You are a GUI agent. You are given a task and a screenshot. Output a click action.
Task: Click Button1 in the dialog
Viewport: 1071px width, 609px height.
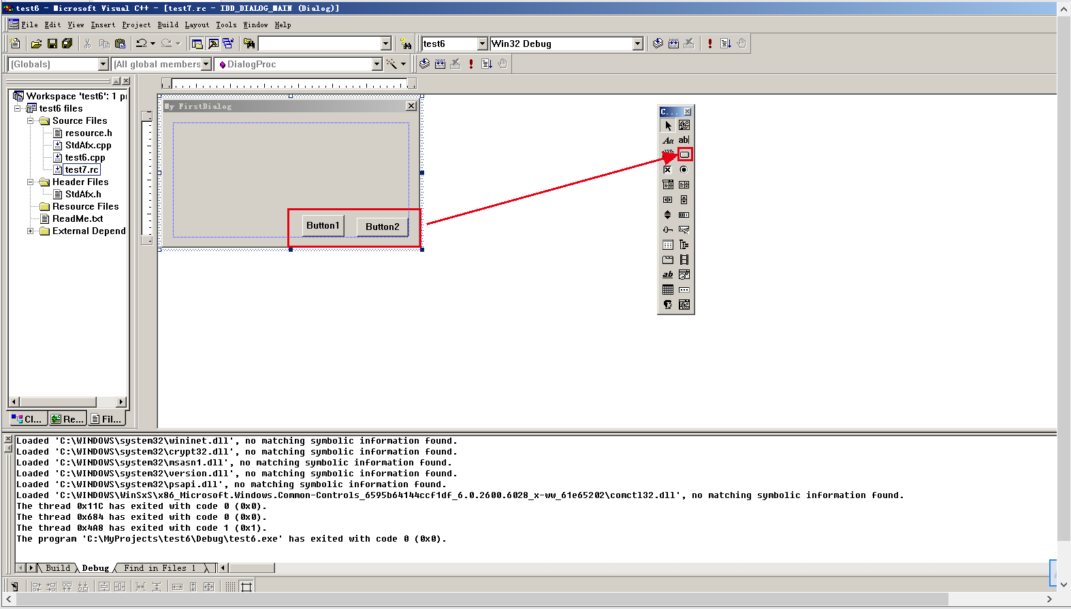323,226
